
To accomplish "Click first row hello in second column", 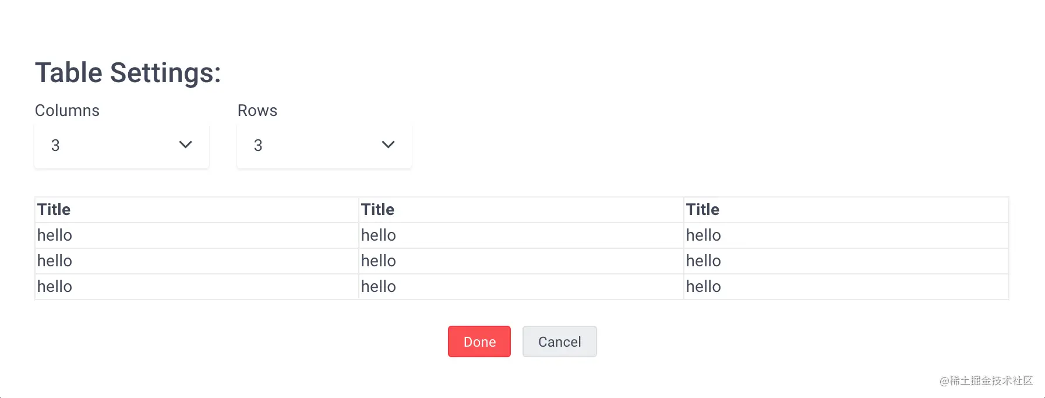I will 379,235.
